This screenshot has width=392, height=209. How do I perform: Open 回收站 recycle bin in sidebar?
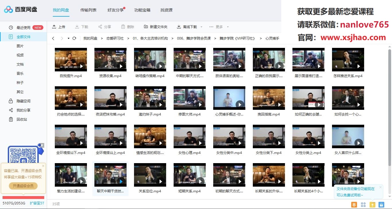pyautogui.click(x=22, y=119)
